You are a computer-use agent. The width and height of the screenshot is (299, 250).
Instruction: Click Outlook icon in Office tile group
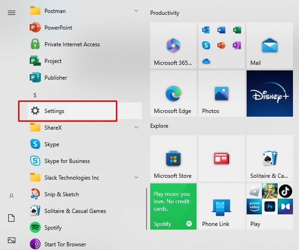(x=206, y=30)
